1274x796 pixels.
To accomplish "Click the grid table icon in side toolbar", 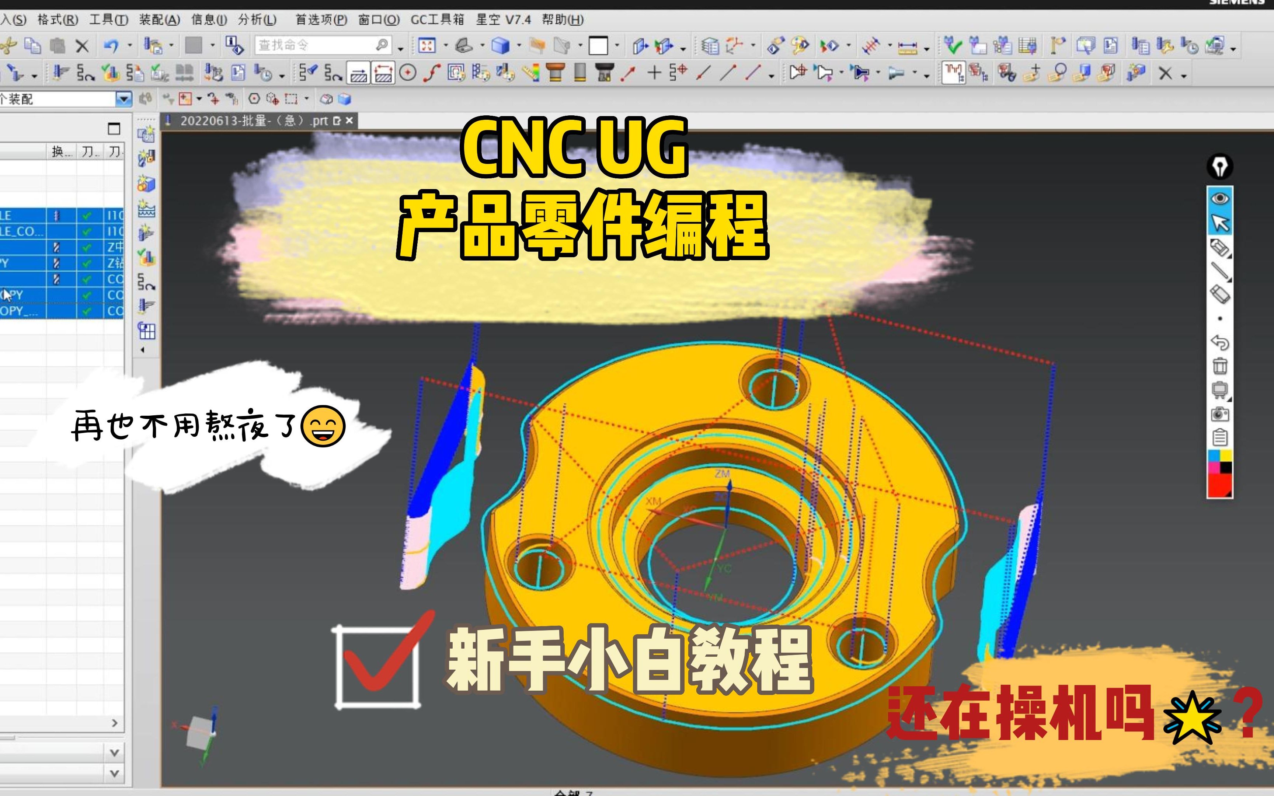I will pos(146,331).
